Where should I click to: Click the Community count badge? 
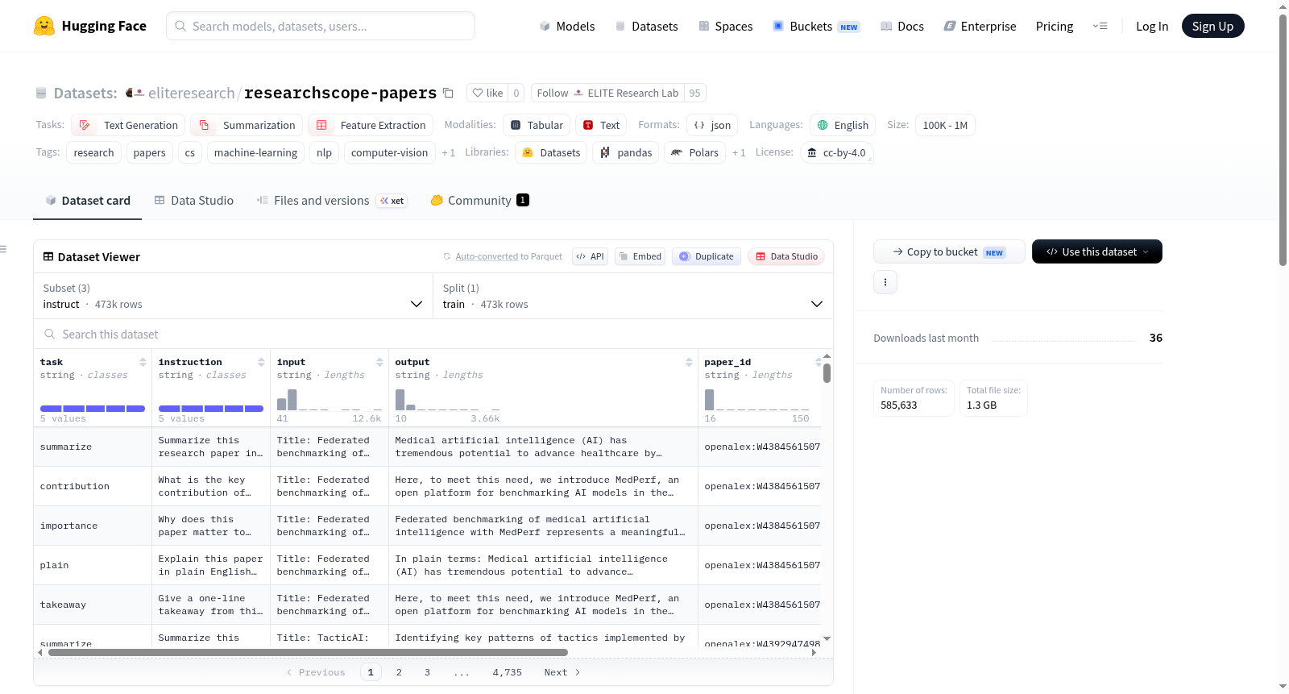pyautogui.click(x=523, y=200)
